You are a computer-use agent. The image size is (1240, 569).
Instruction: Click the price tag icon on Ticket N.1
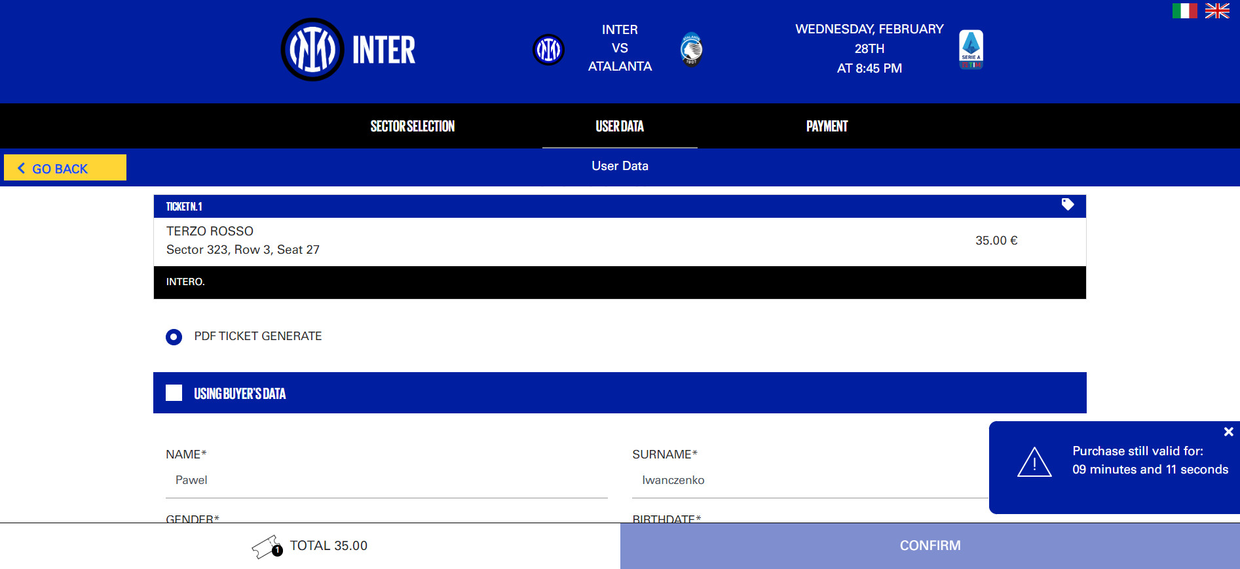(x=1067, y=205)
